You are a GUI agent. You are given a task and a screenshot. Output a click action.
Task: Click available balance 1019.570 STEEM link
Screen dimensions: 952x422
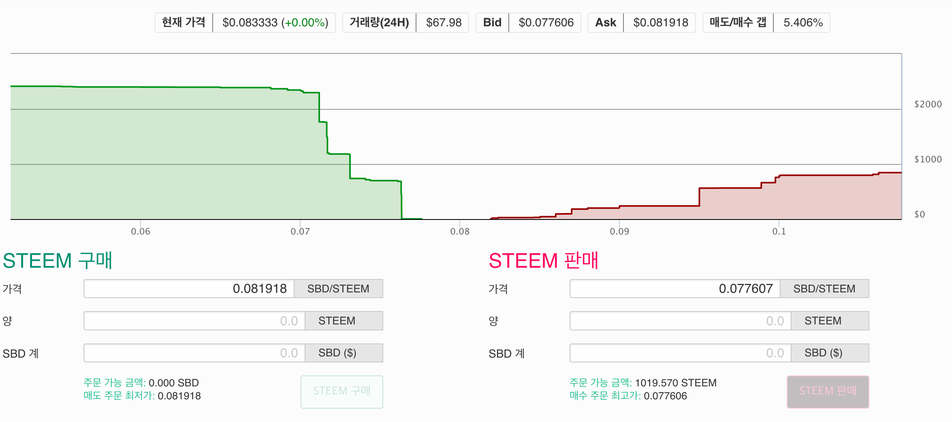tap(676, 383)
